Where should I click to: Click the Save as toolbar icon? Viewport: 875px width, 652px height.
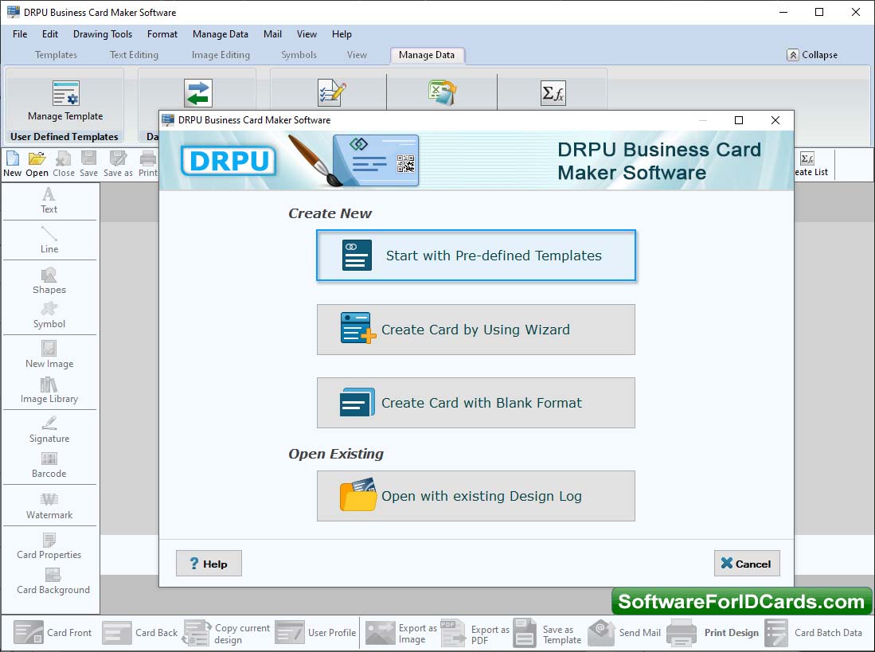click(x=119, y=165)
